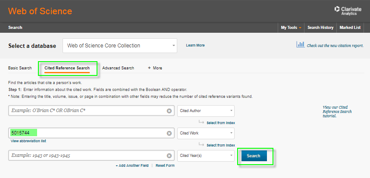This screenshot has width=370, height=178.
Task: Click the Web of Science logo
Action: point(40,11)
